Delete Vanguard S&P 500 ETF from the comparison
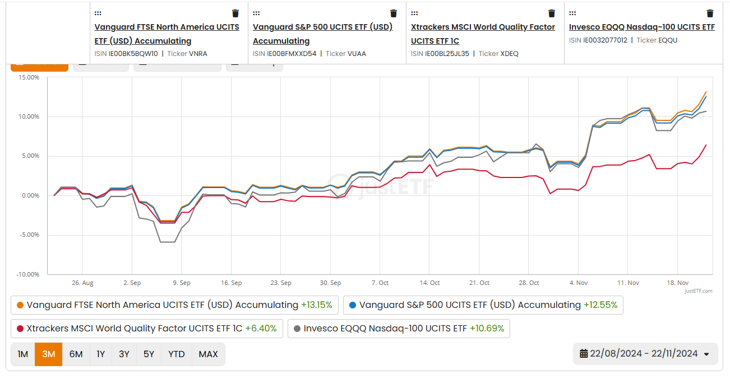730x379 pixels. click(x=394, y=13)
